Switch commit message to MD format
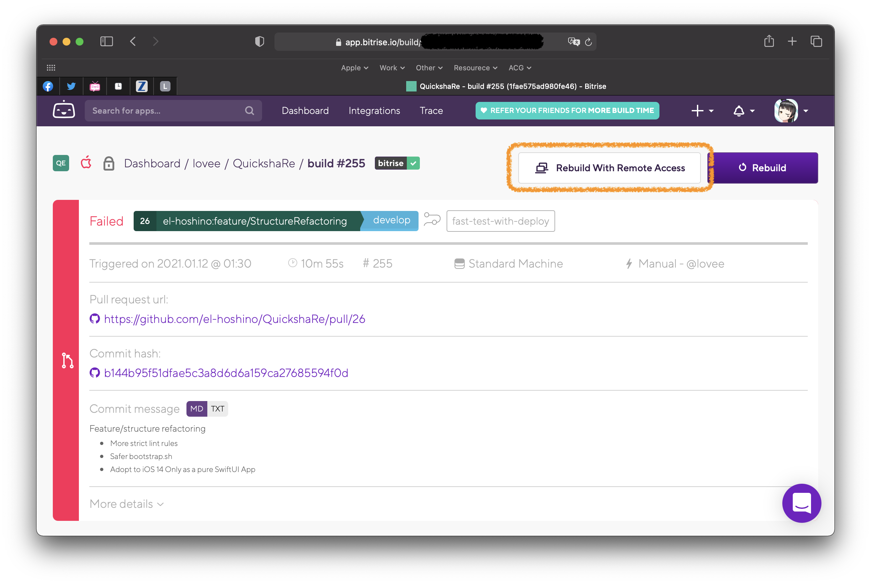This screenshot has width=871, height=584. 197,409
